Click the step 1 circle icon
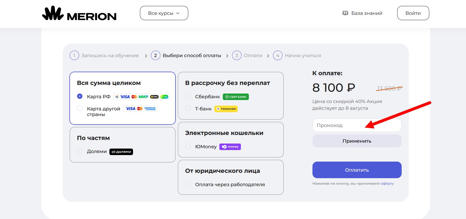 tap(74, 55)
